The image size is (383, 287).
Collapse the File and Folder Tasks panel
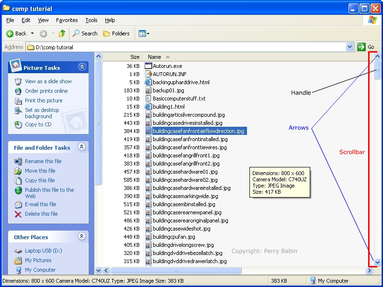click(81, 147)
